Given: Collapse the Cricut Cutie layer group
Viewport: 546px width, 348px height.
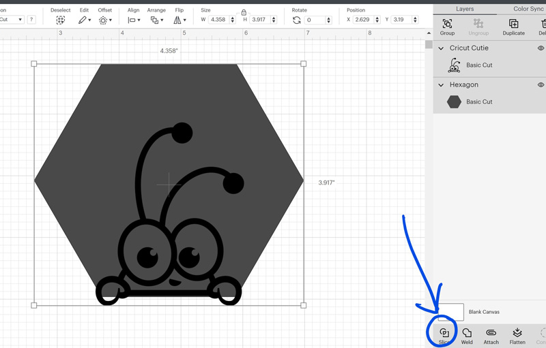Looking at the screenshot, I should (x=441, y=48).
